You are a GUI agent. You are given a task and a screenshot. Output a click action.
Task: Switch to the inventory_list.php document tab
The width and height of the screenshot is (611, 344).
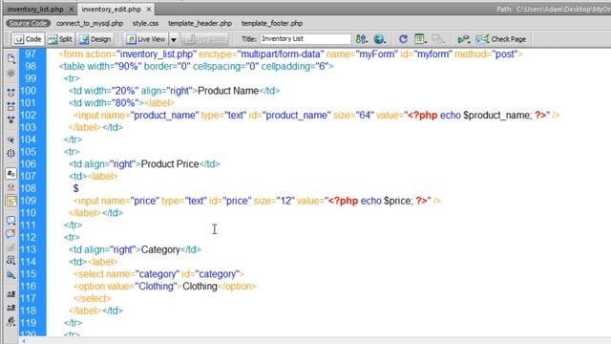[35, 10]
